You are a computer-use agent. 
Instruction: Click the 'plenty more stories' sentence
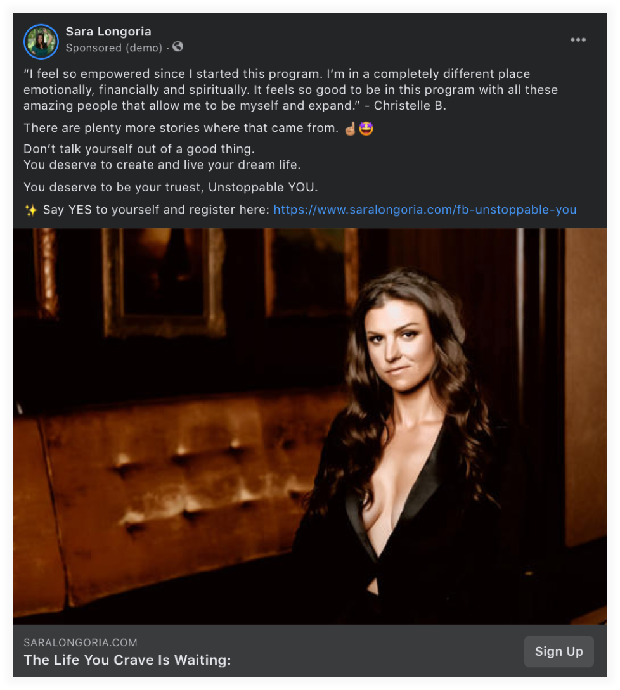click(x=181, y=129)
